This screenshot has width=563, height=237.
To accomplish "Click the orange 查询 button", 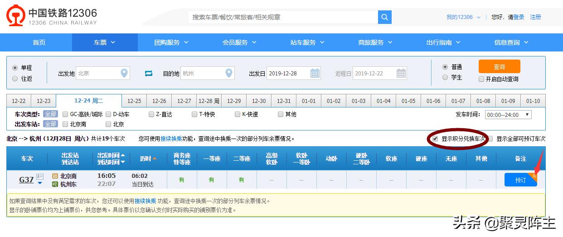I will point(499,67).
